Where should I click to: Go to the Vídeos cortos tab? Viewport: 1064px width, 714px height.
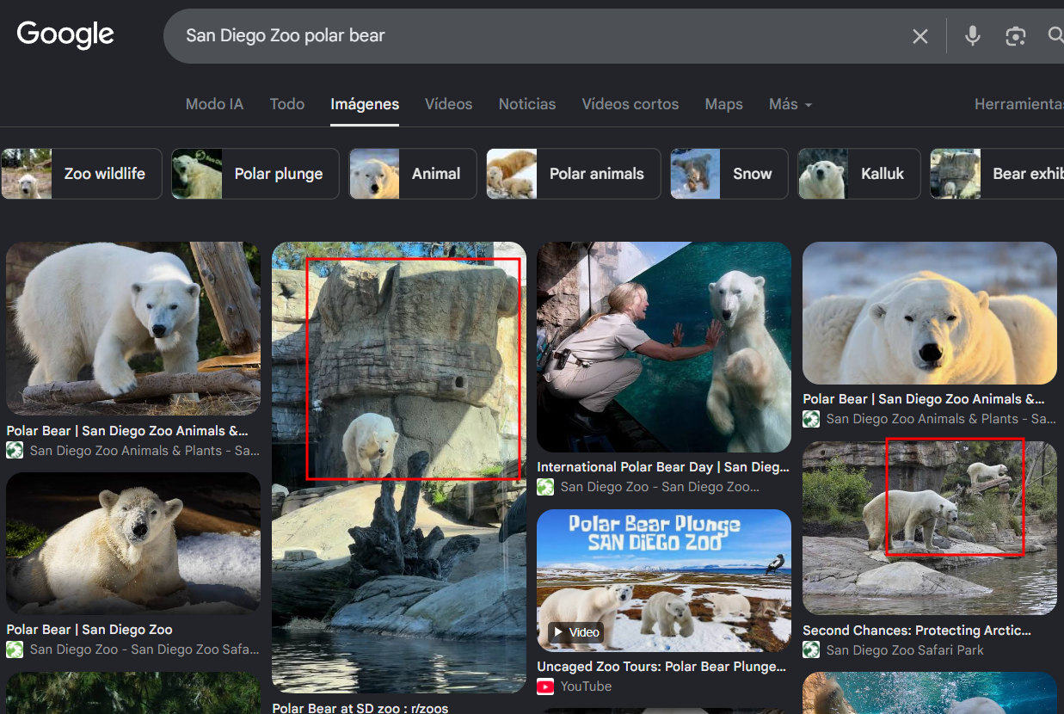pyautogui.click(x=630, y=104)
